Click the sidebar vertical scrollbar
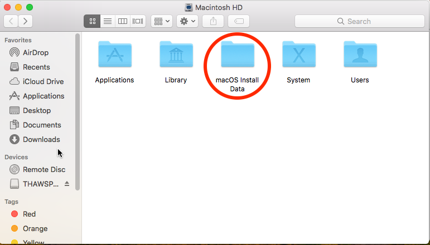The height and width of the screenshot is (245, 430). pos(78,112)
